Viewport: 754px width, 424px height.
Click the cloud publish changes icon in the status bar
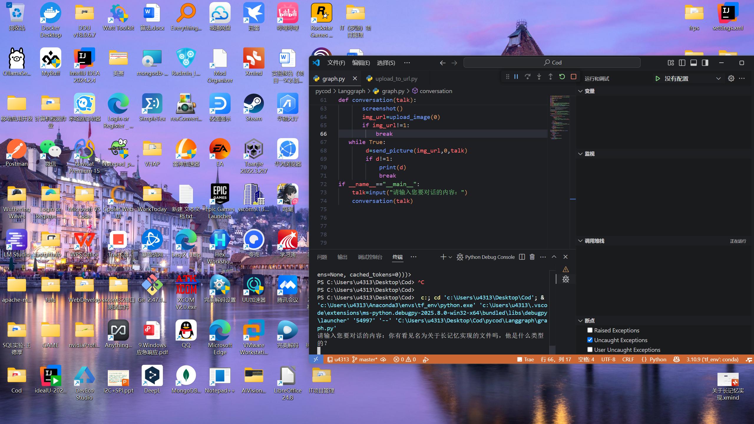click(383, 359)
